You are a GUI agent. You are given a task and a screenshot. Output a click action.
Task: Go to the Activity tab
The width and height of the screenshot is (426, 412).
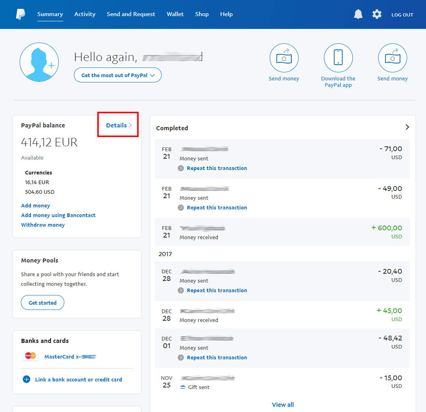[x=85, y=14]
